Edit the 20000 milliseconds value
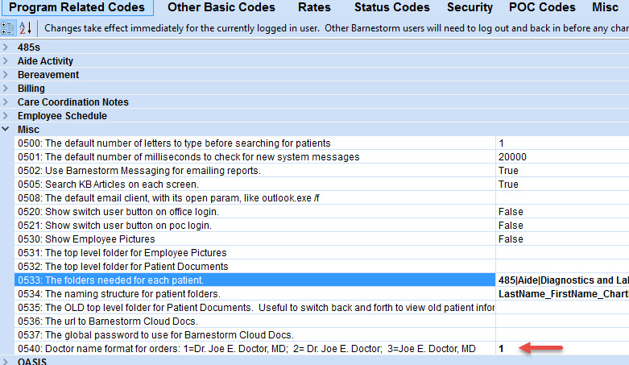The height and width of the screenshot is (365, 629). point(562,156)
